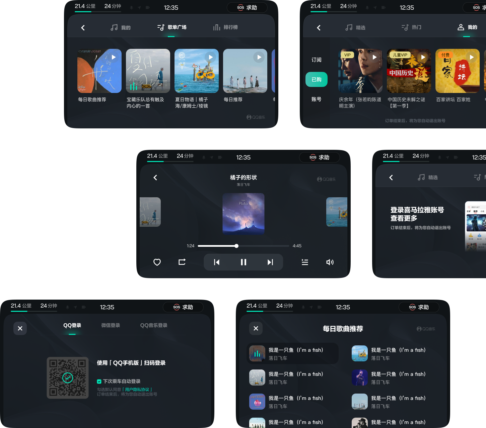486x428 pixels.
Task: Open 精选 tab on the 已购 screen
Action: pos(355,27)
